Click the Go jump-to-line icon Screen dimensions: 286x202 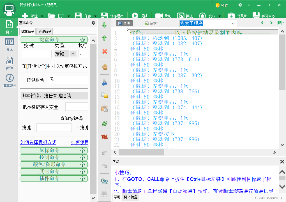click(105, 181)
